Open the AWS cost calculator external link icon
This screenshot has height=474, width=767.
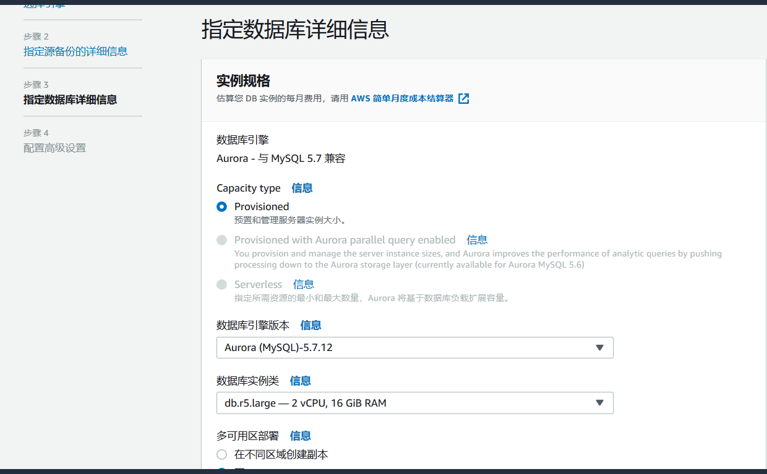463,98
